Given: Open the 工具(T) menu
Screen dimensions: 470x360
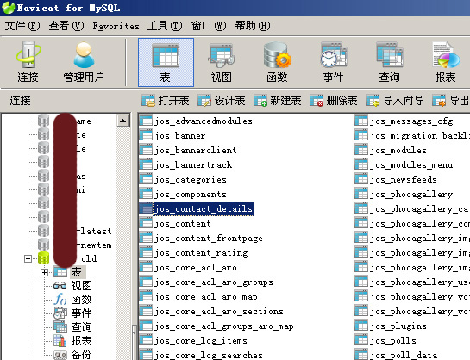Looking at the screenshot, I should pyautogui.click(x=165, y=26).
